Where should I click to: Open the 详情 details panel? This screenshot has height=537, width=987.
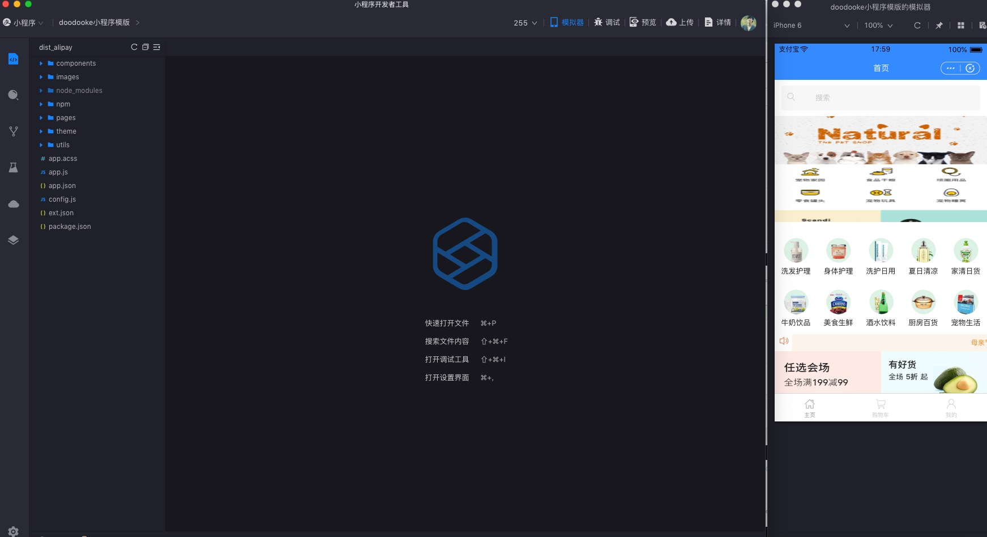click(x=717, y=23)
